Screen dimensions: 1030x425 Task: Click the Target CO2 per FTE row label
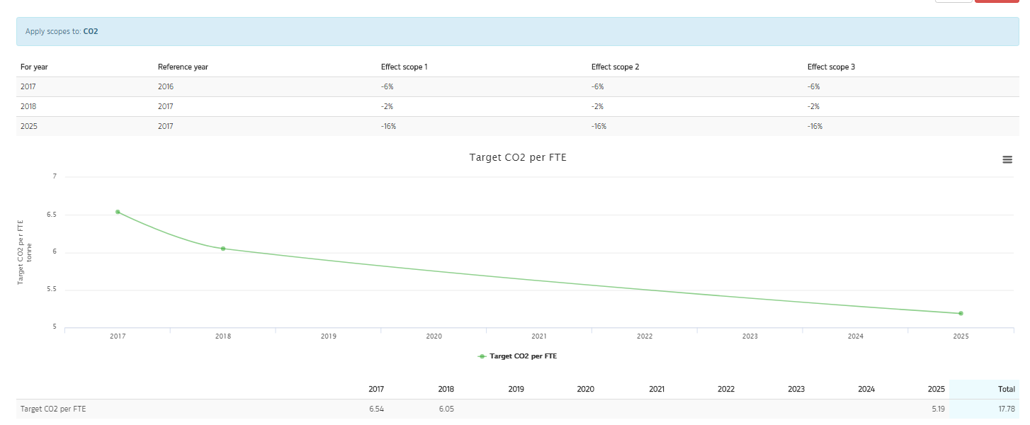[x=52, y=409]
